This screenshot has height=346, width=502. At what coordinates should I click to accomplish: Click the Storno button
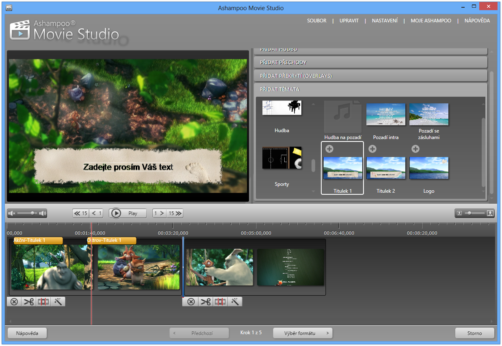pos(474,333)
